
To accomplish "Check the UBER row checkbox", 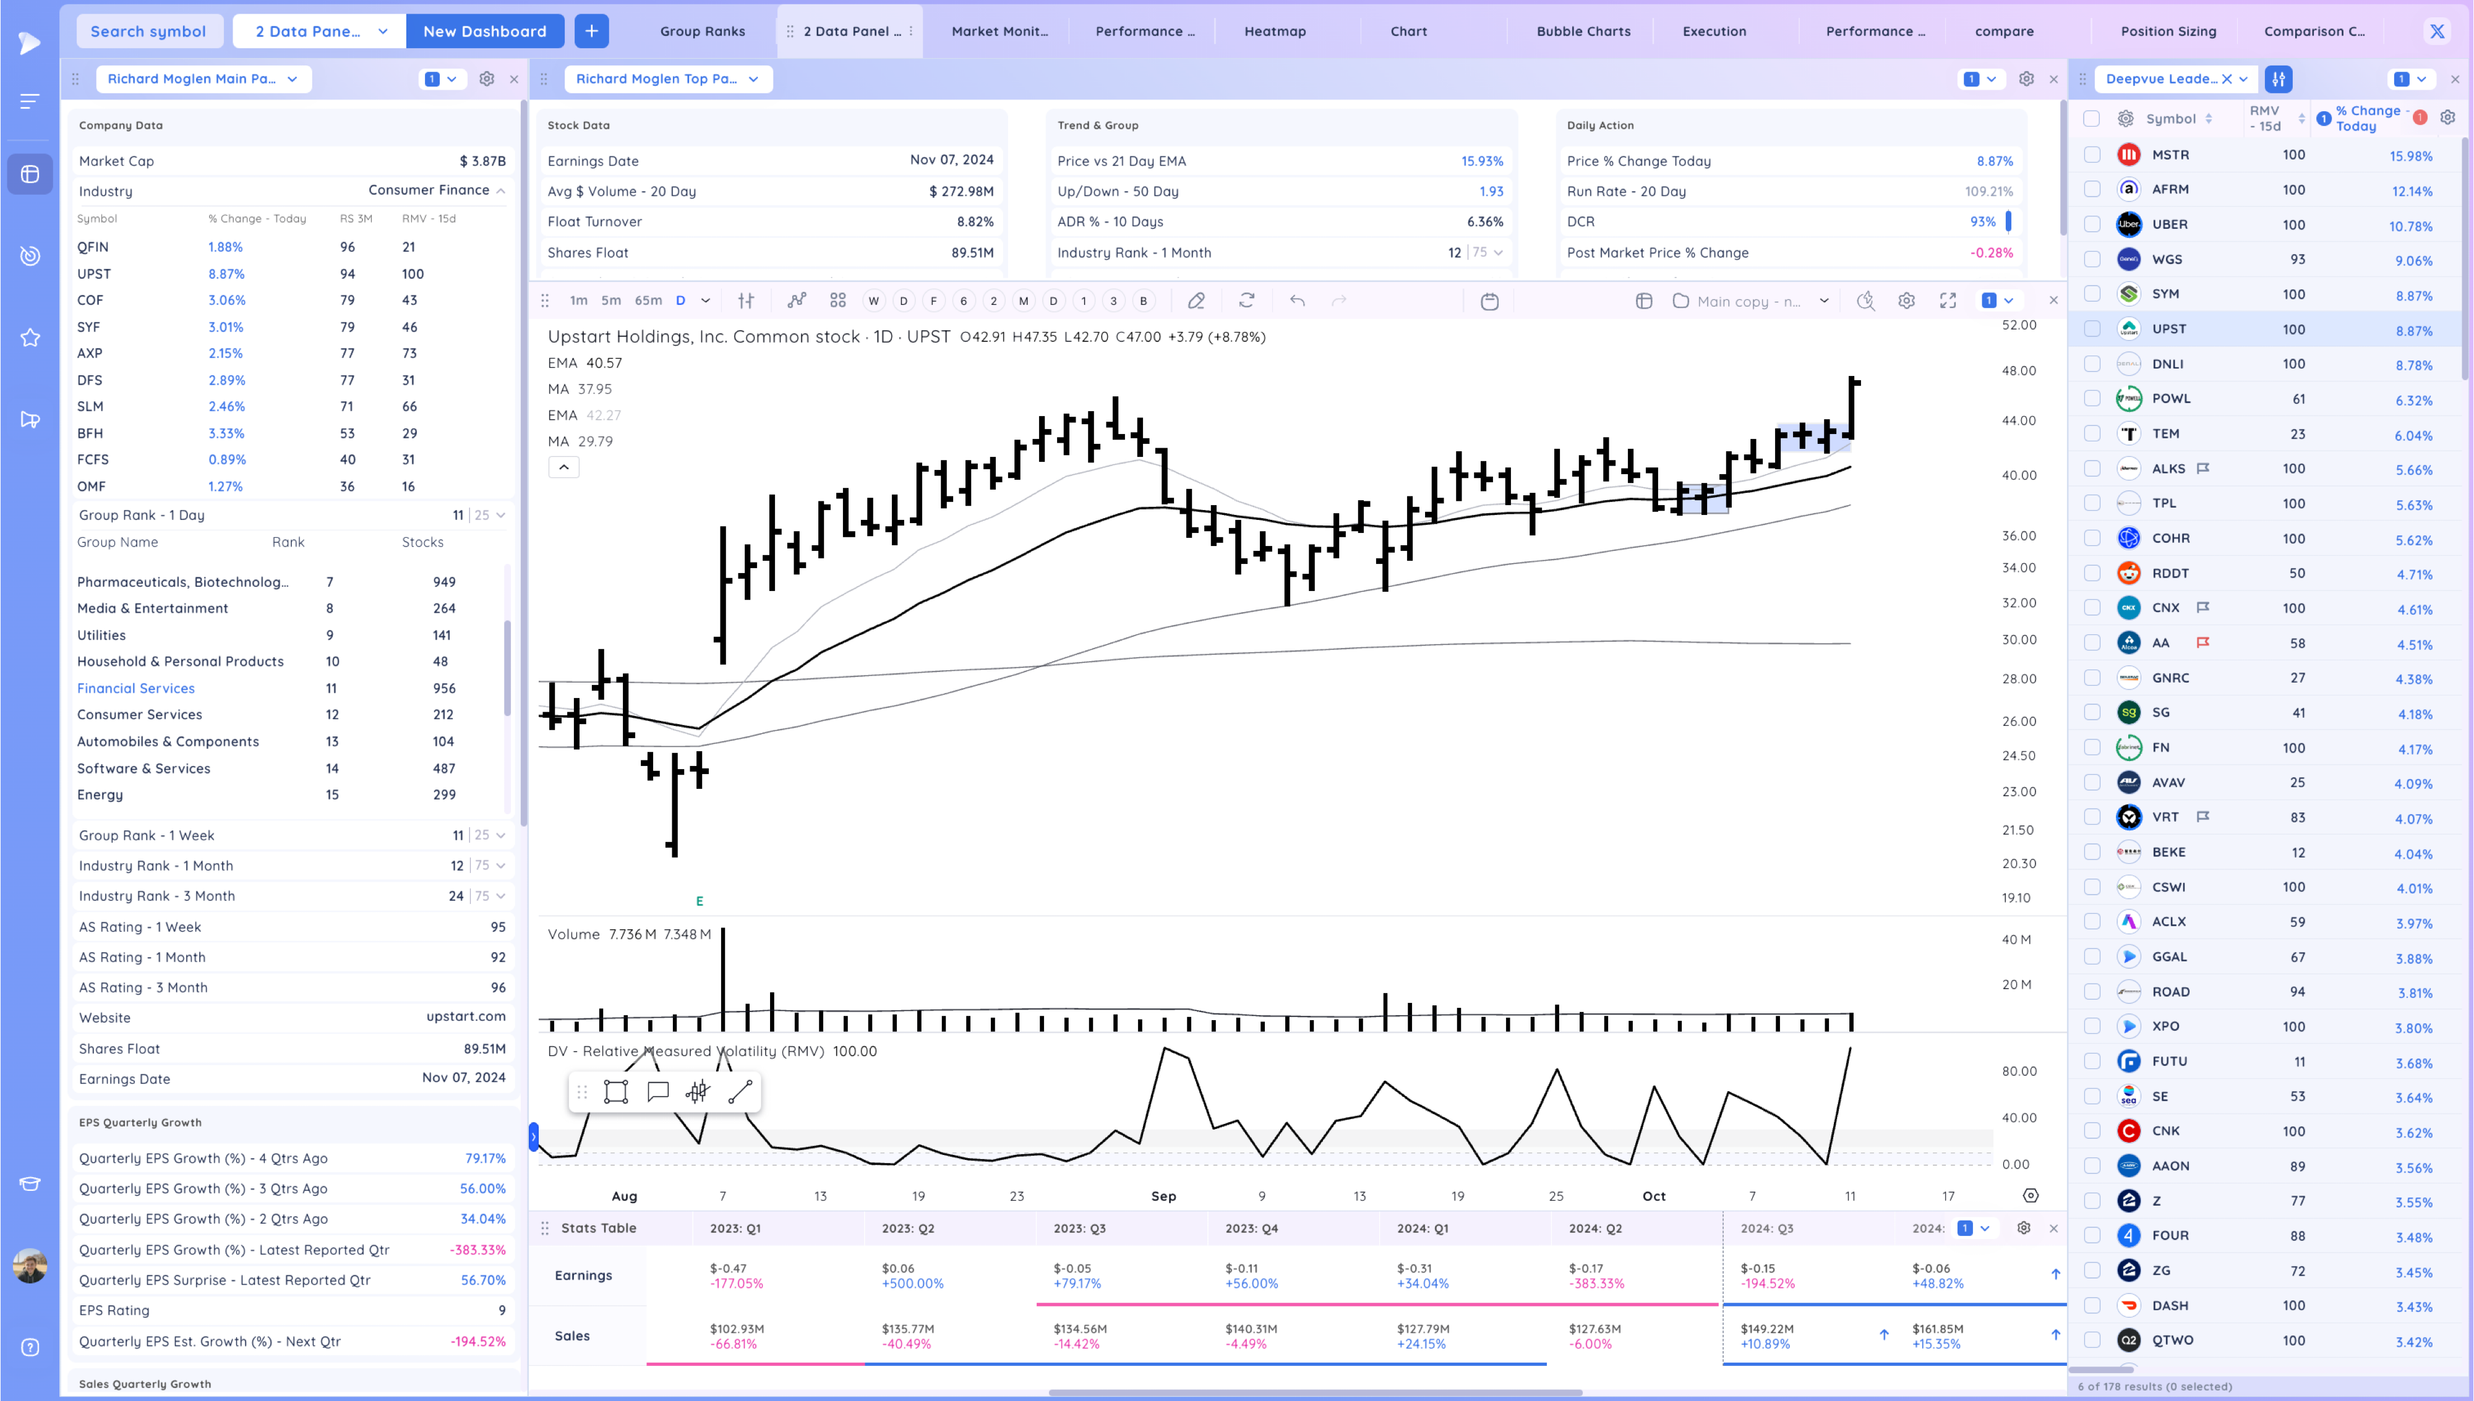I will click(2092, 224).
